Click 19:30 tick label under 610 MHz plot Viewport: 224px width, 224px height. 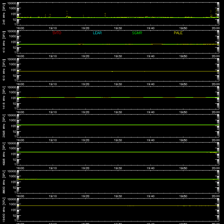coord(118,84)
